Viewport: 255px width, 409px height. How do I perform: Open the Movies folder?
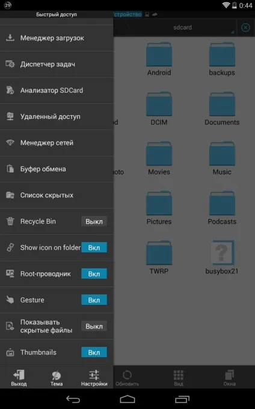coord(159,158)
